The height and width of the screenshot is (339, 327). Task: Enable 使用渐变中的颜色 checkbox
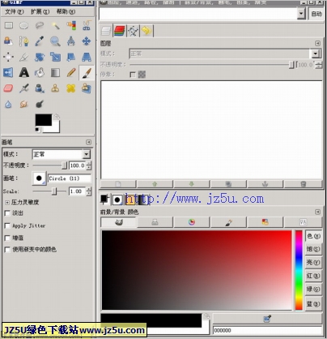7,250
